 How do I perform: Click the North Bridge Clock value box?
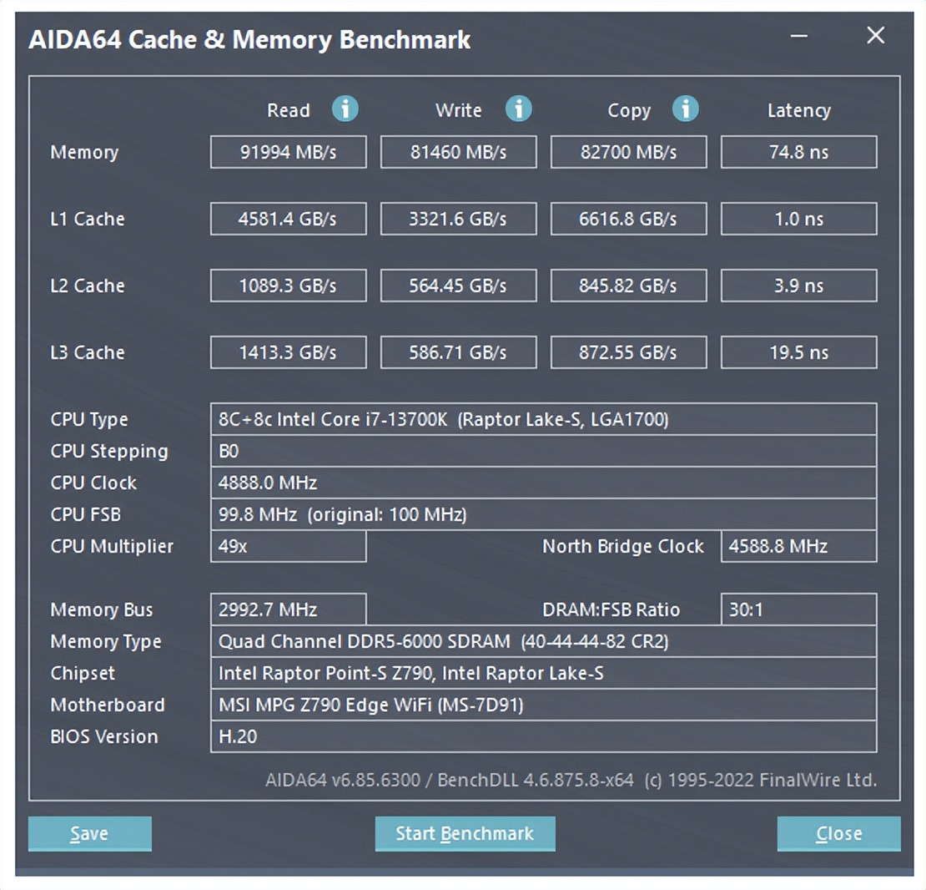tap(798, 546)
